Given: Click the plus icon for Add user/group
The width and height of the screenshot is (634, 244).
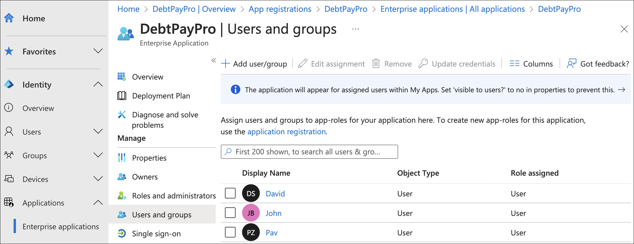Looking at the screenshot, I should click(x=225, y=64).
